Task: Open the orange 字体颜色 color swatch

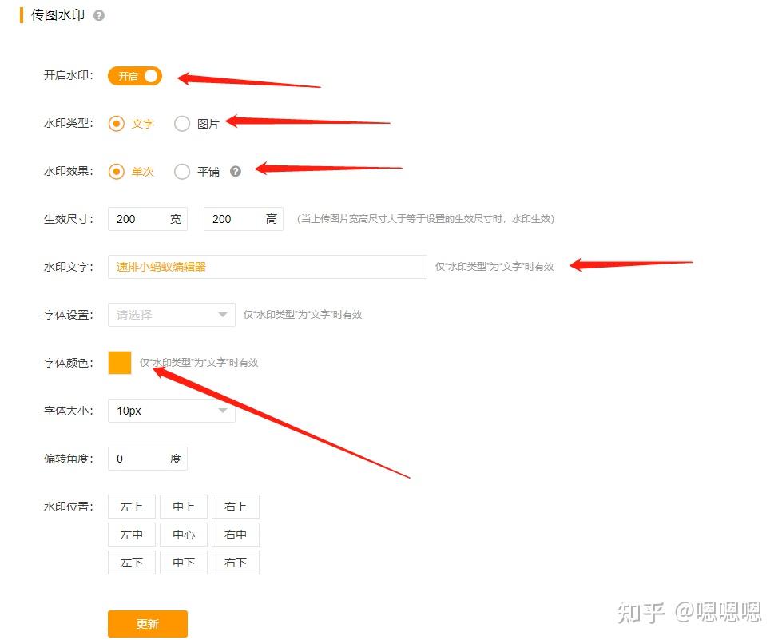Action: 120,363
